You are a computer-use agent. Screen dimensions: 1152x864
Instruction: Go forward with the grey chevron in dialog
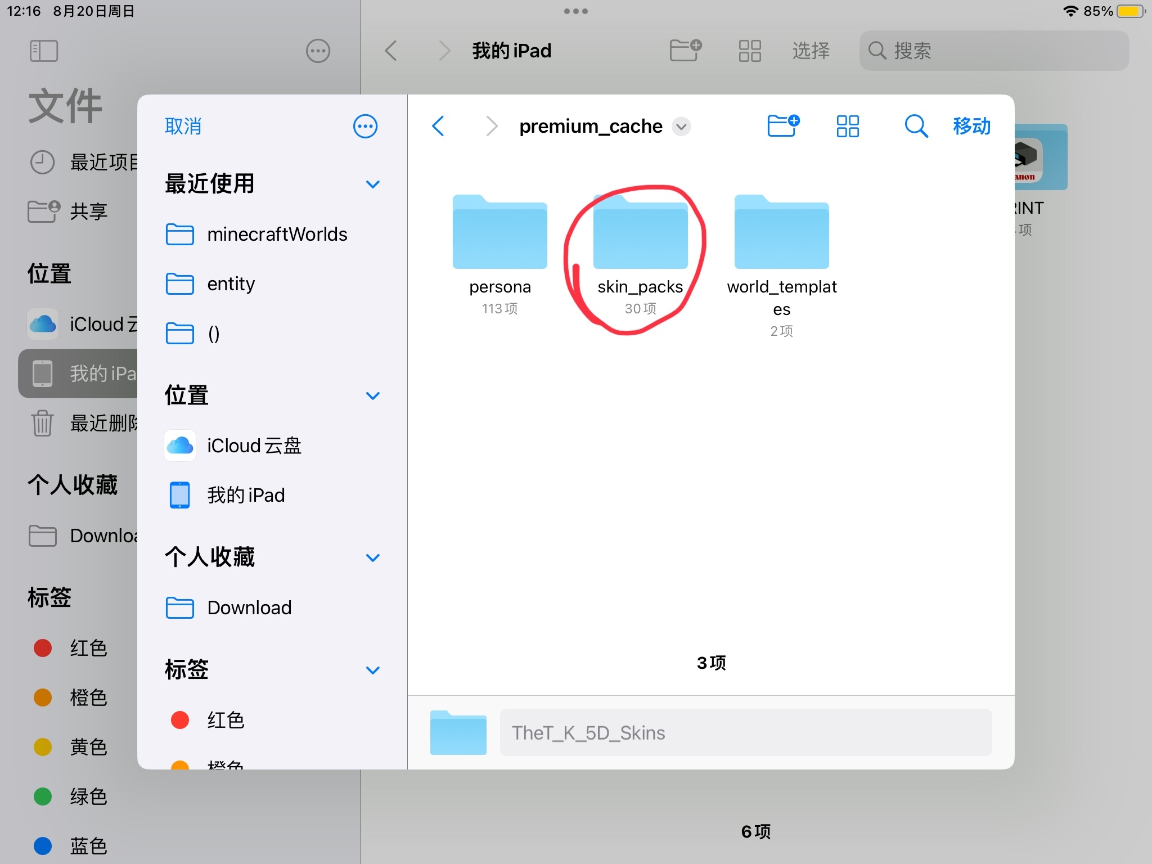492,126
